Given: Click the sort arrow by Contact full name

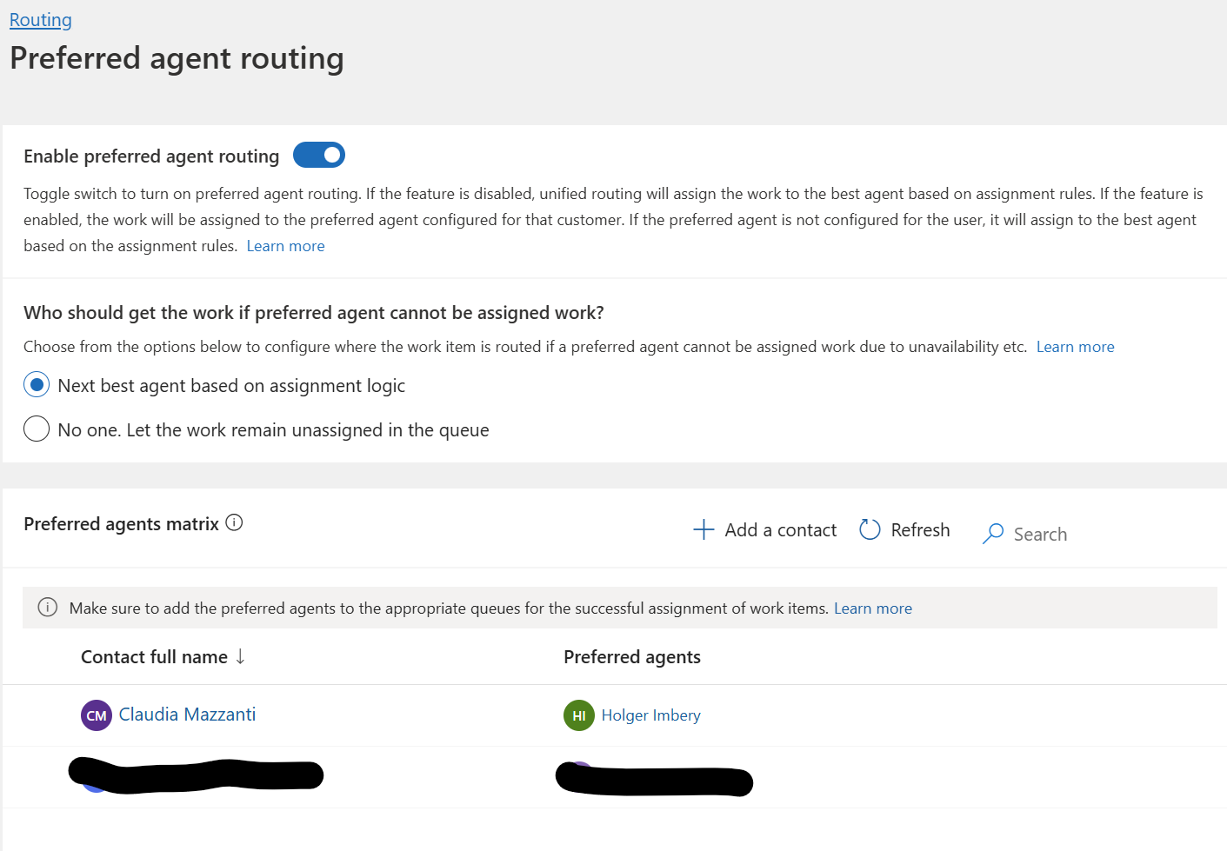Looking at the screenshot, I should pos(240,656).
